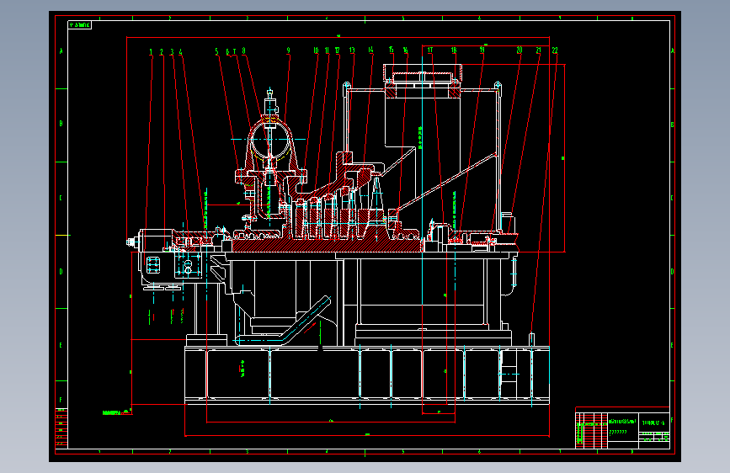This screenshot has height=473, width=730.
Task: Click green part callout number 11
Action: (328, 50)
